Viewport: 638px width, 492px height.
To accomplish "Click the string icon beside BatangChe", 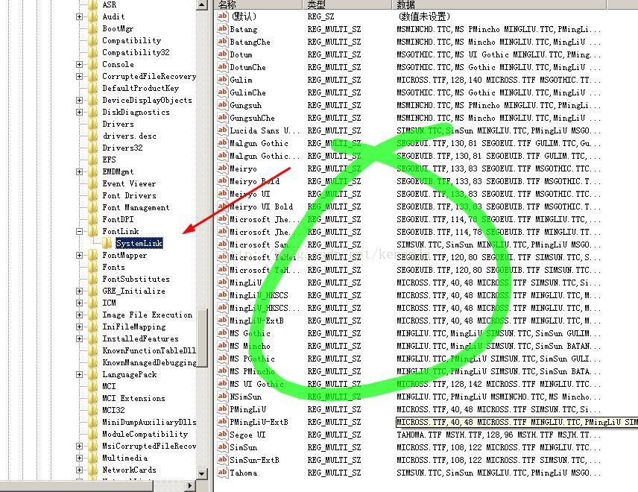I will [222, 42].
